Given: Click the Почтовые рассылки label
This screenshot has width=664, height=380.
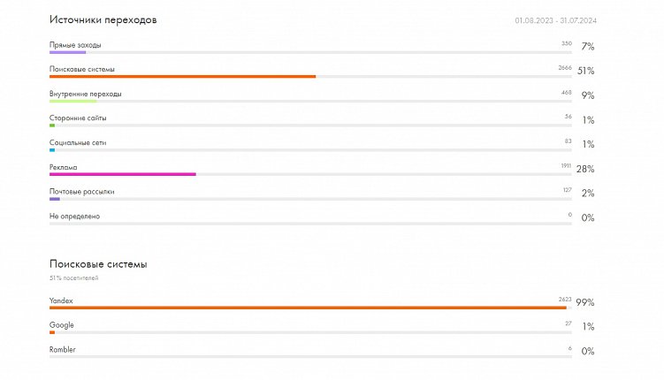Looking at the screenshot, I should (82, 191).
